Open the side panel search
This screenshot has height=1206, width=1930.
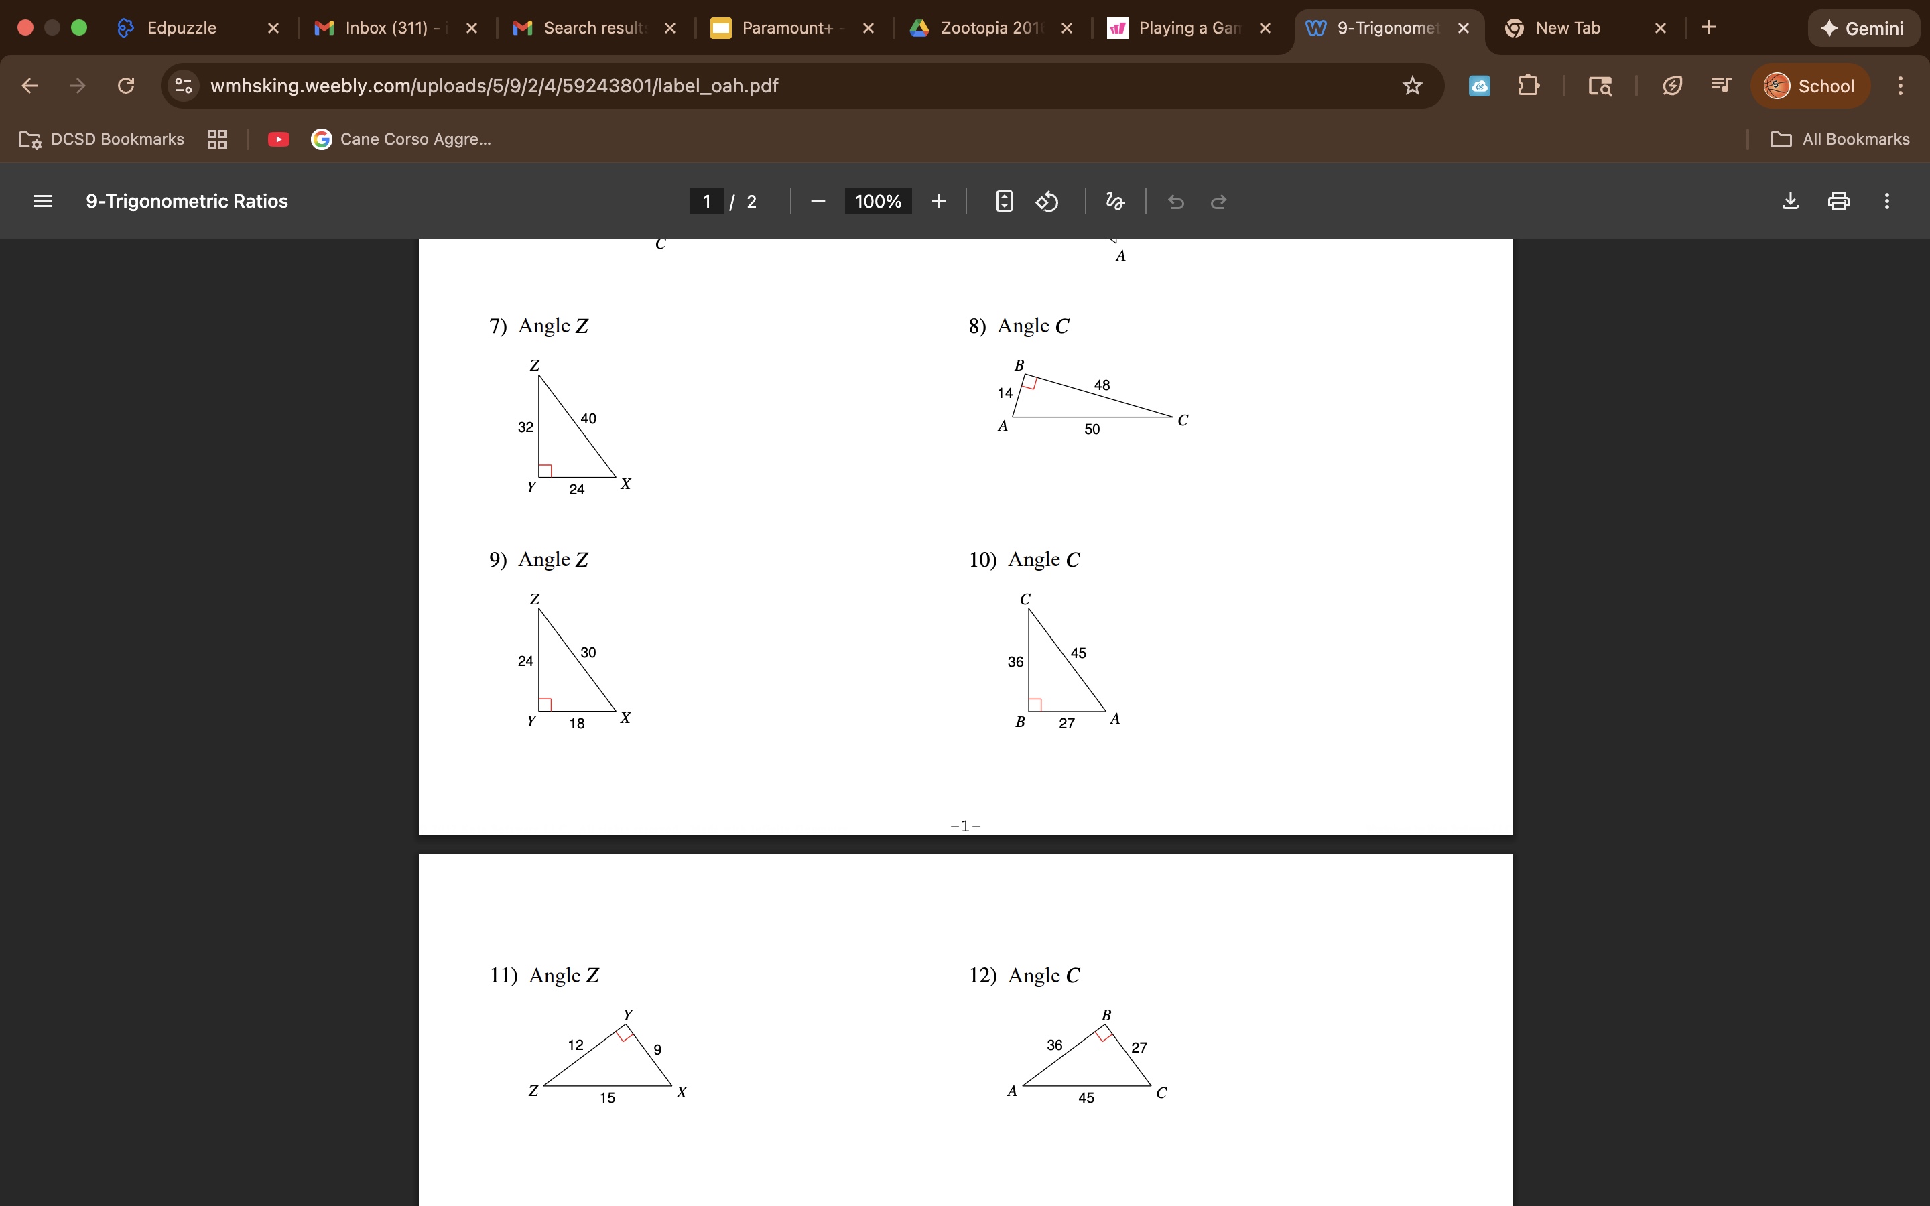pos(1600,85)
